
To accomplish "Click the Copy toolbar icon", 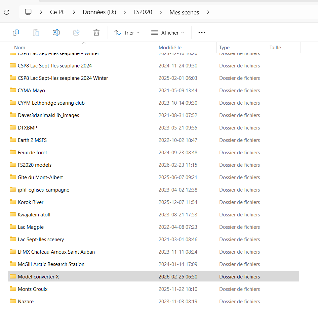I will coord(16,33).
